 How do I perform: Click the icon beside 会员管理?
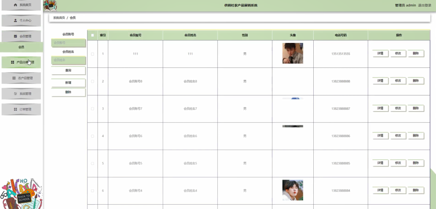pos(15,36)
